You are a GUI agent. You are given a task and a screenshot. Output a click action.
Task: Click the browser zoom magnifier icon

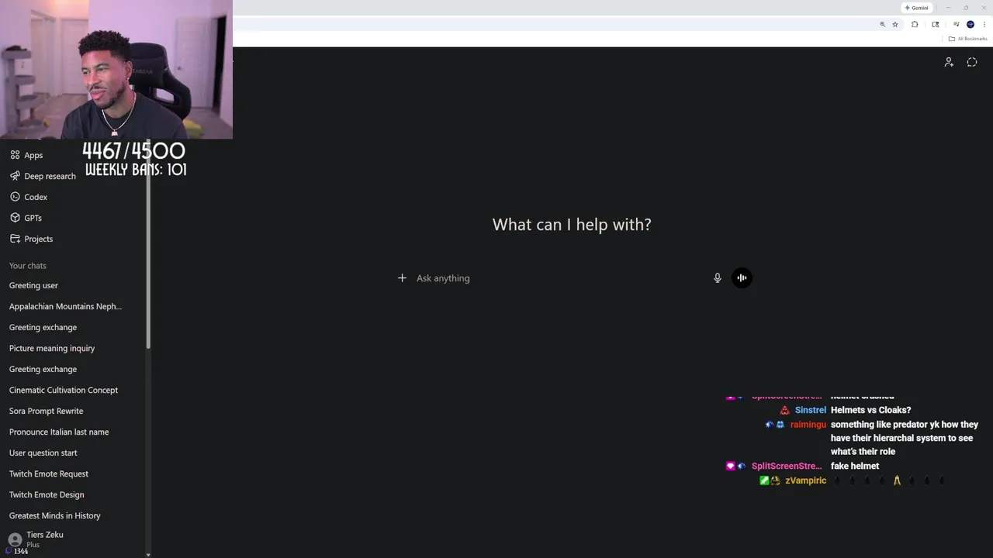(x=882, y=24)
